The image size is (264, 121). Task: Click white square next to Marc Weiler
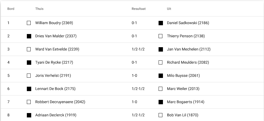tap(161, 89)
